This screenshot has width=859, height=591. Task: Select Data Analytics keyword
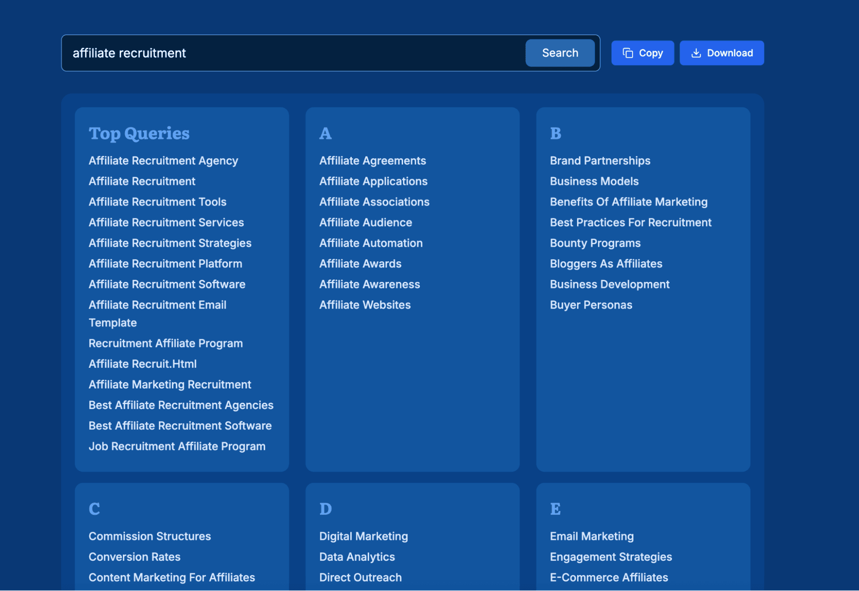pyautogui.click(x=357, y=557)
